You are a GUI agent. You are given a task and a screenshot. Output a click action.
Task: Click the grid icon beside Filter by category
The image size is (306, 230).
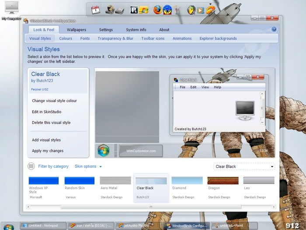click(31, 166)
